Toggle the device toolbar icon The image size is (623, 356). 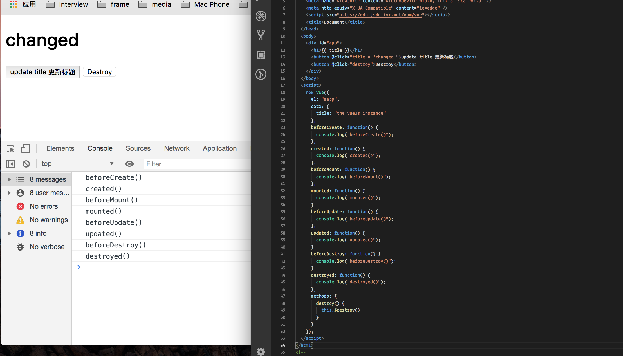tap(25, 148)
